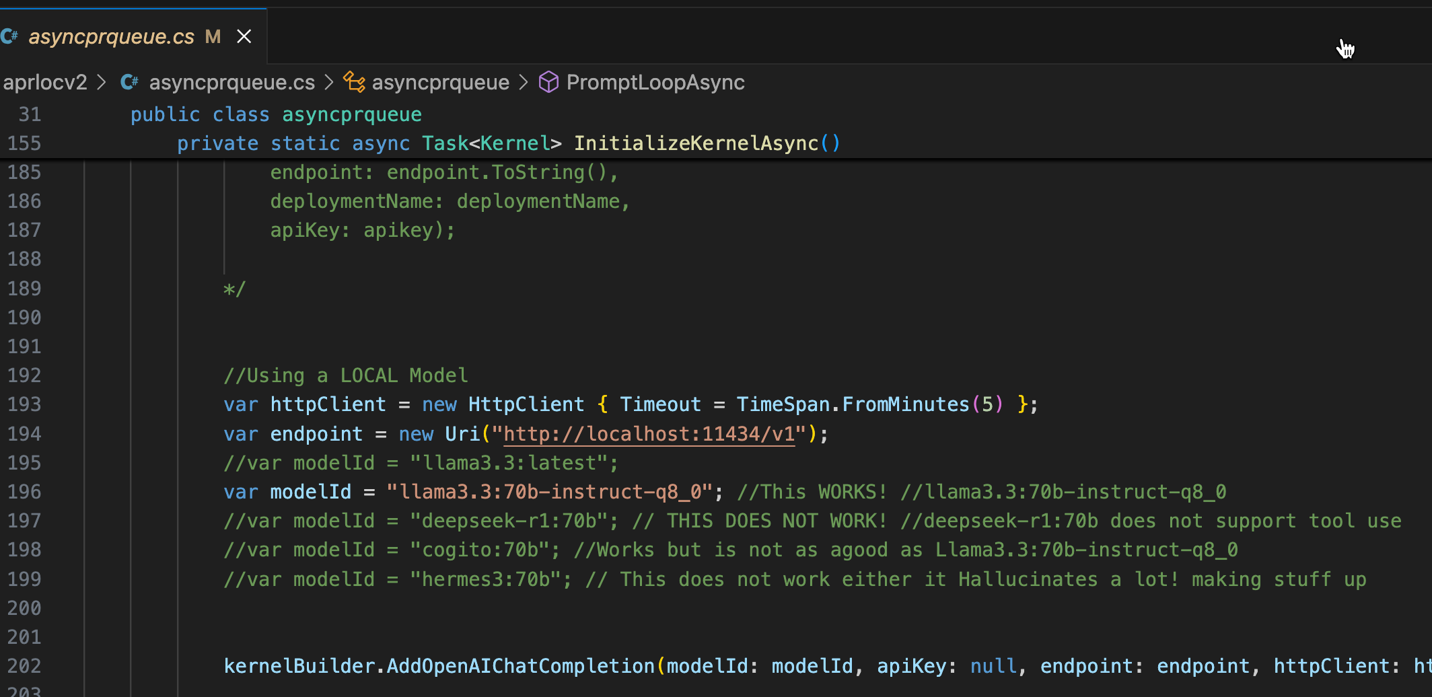Open the PromptLoopAsync method breadcrumb
The image size is (1432, 697).
(655, 83)
